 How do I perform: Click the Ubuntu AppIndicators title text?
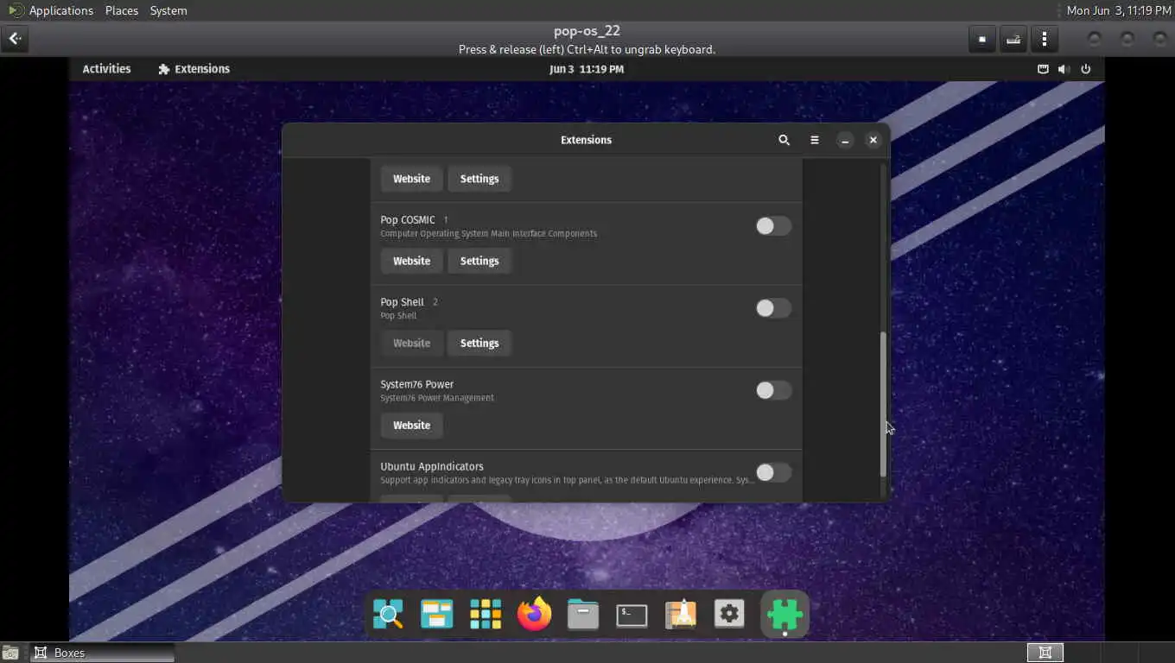pyautogui.click(x=432, y=466)
